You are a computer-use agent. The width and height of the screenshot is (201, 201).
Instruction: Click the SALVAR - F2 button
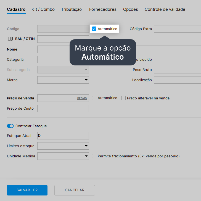[27, 190]
